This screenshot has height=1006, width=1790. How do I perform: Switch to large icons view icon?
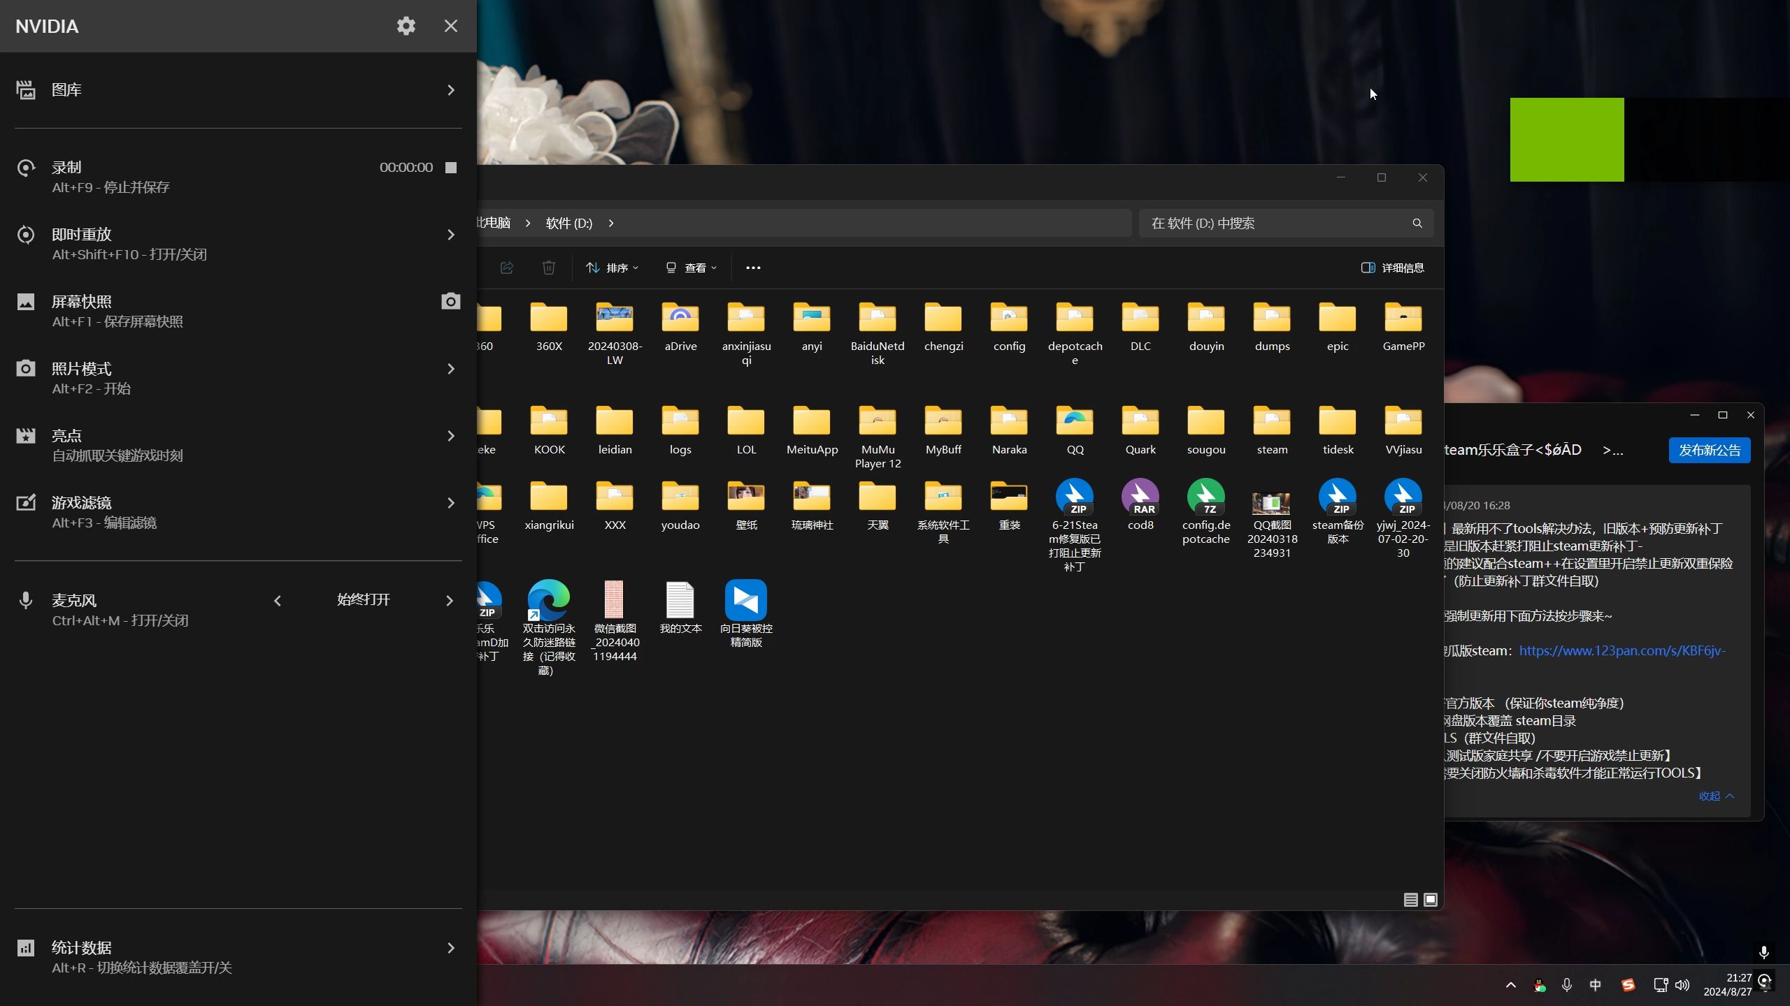pos(1431,900)
